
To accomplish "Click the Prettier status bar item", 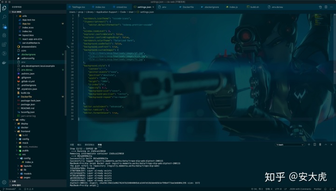I will pyautogui.click(x=317, y=189).
